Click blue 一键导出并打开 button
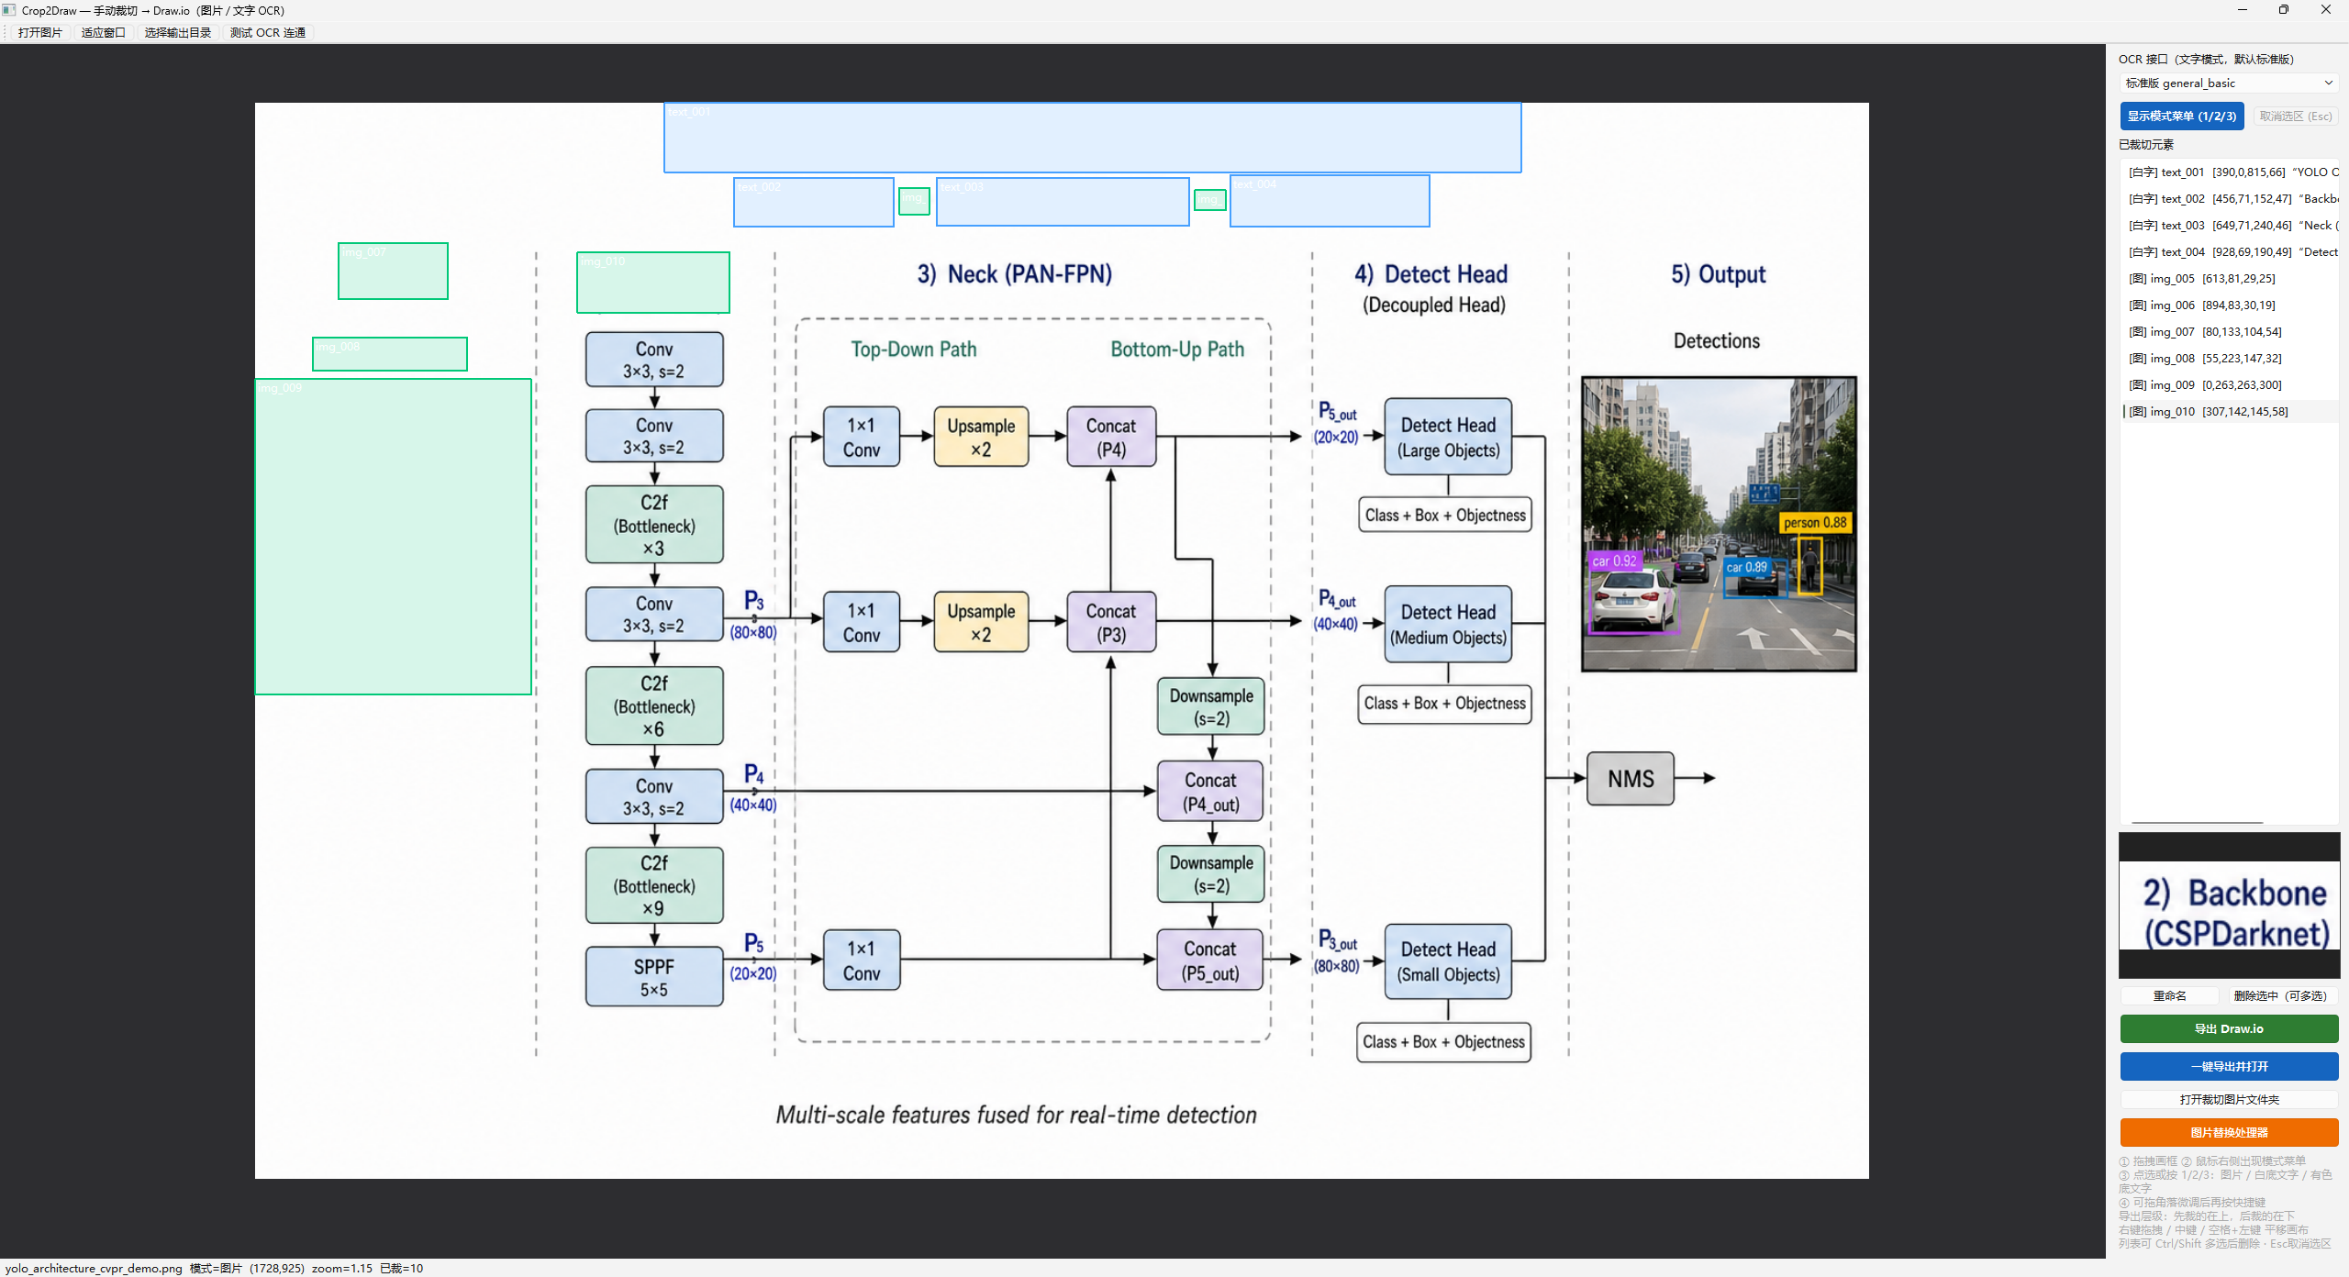The width and height of the screenshot is (2349, 1277). point(2229,1067)
